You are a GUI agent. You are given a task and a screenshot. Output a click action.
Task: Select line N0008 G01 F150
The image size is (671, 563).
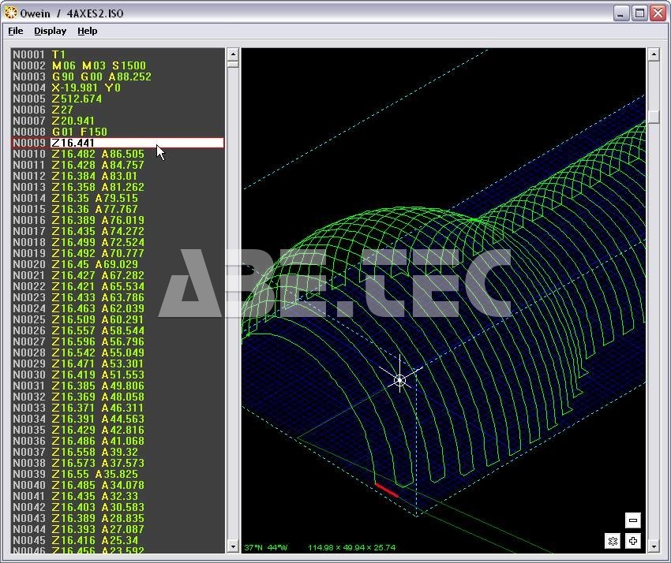(118, 132)
